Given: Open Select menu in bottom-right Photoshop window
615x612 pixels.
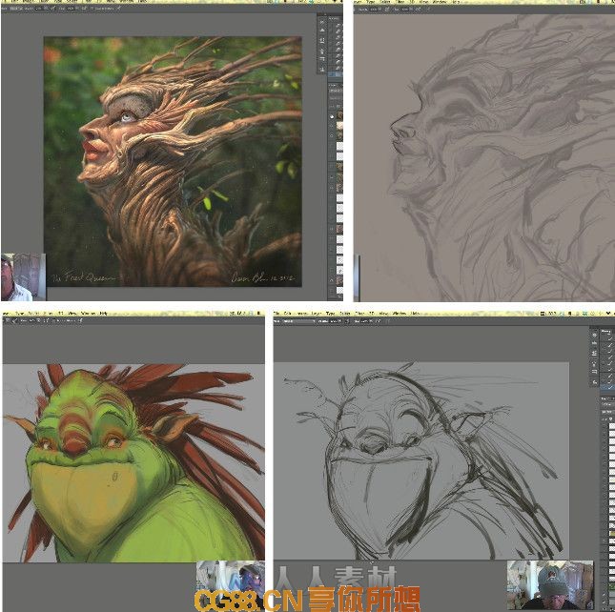Looking at the screenshot, I should [x=345, y=314].
